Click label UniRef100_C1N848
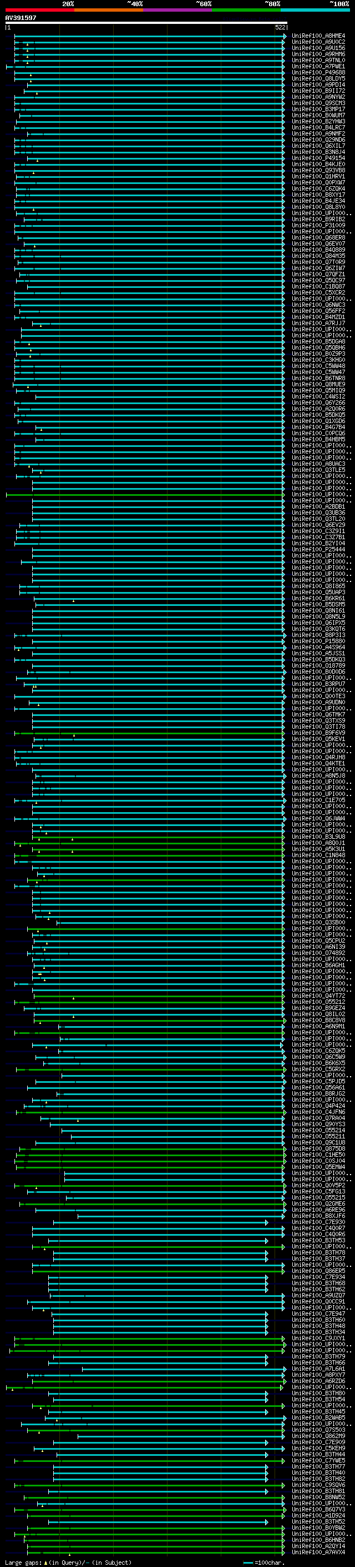Viewport: 355px width, 1567px height. pos(318,855)
